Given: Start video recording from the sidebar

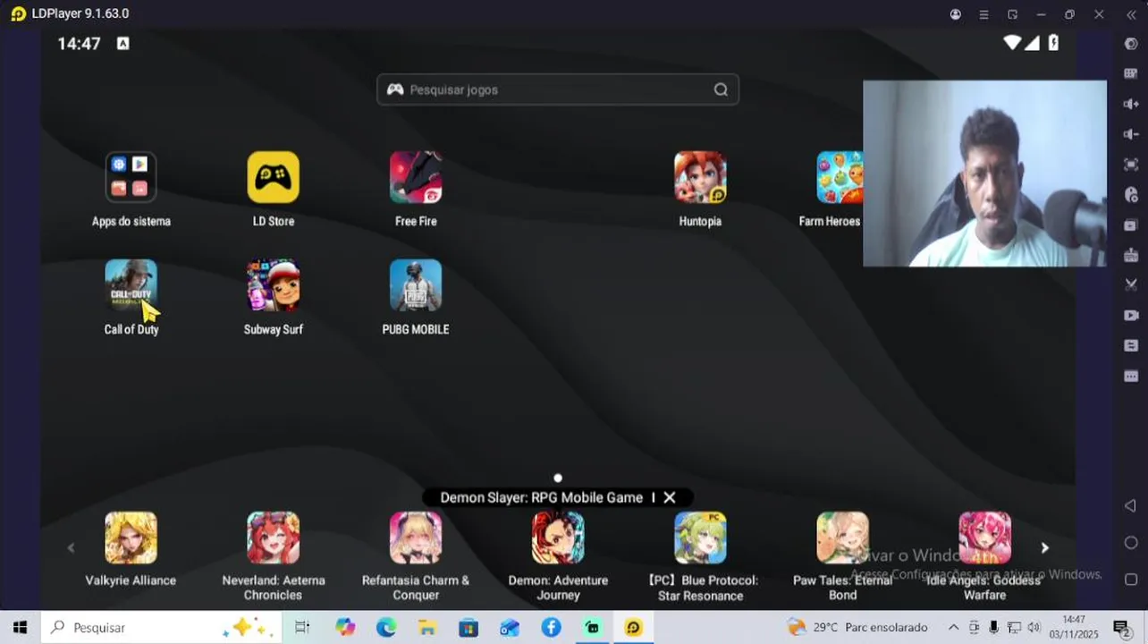Looking at the screenshot, I should pos(1130,315).
